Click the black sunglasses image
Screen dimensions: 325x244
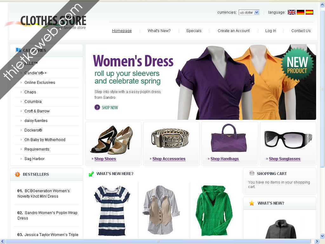pyautogui.click(x=288, y=139)
